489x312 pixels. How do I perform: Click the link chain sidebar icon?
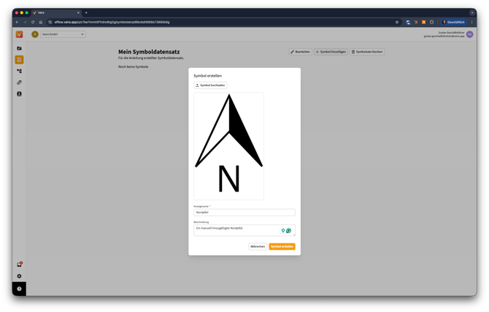tap(19, 83)
